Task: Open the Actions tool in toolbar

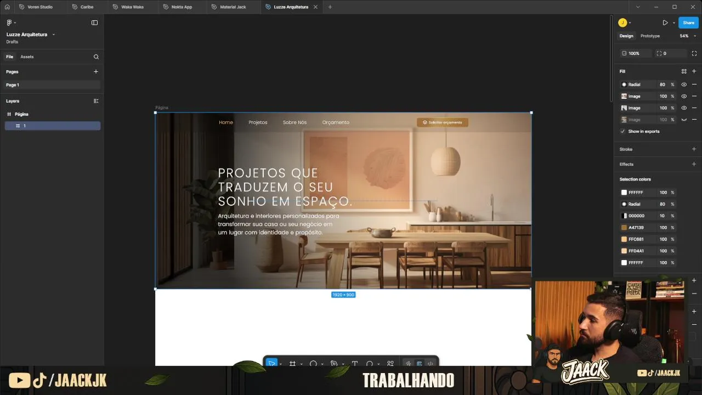Action: tap(390, 363)
